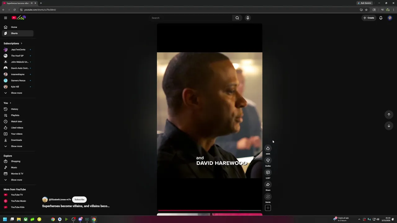Go to the next Short with down arrow
This screenshot has width=397, height=223.
pos(389,126)
